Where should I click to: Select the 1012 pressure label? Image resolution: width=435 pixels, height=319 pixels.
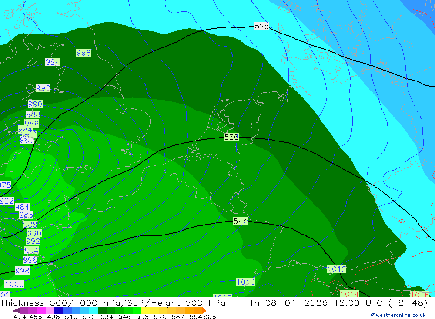(x=337, y=269)
